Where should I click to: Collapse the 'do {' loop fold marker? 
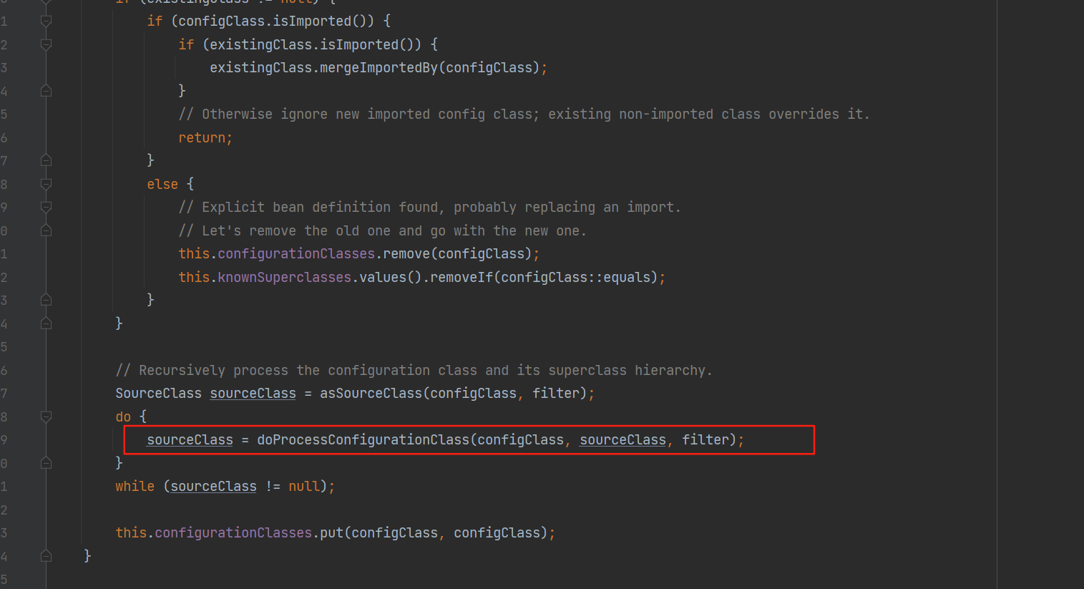(x=46, y=417)
